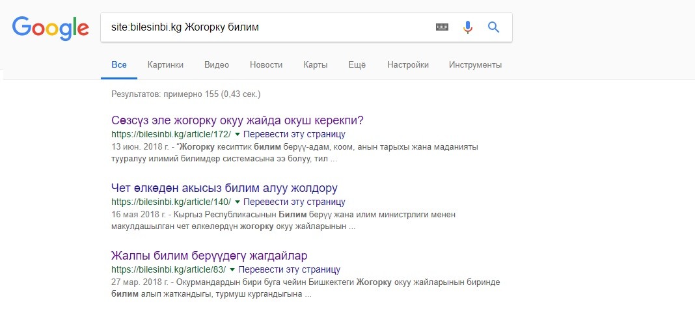Open the Карты tab
Screen dimensions: 695x311
[315, 65]
